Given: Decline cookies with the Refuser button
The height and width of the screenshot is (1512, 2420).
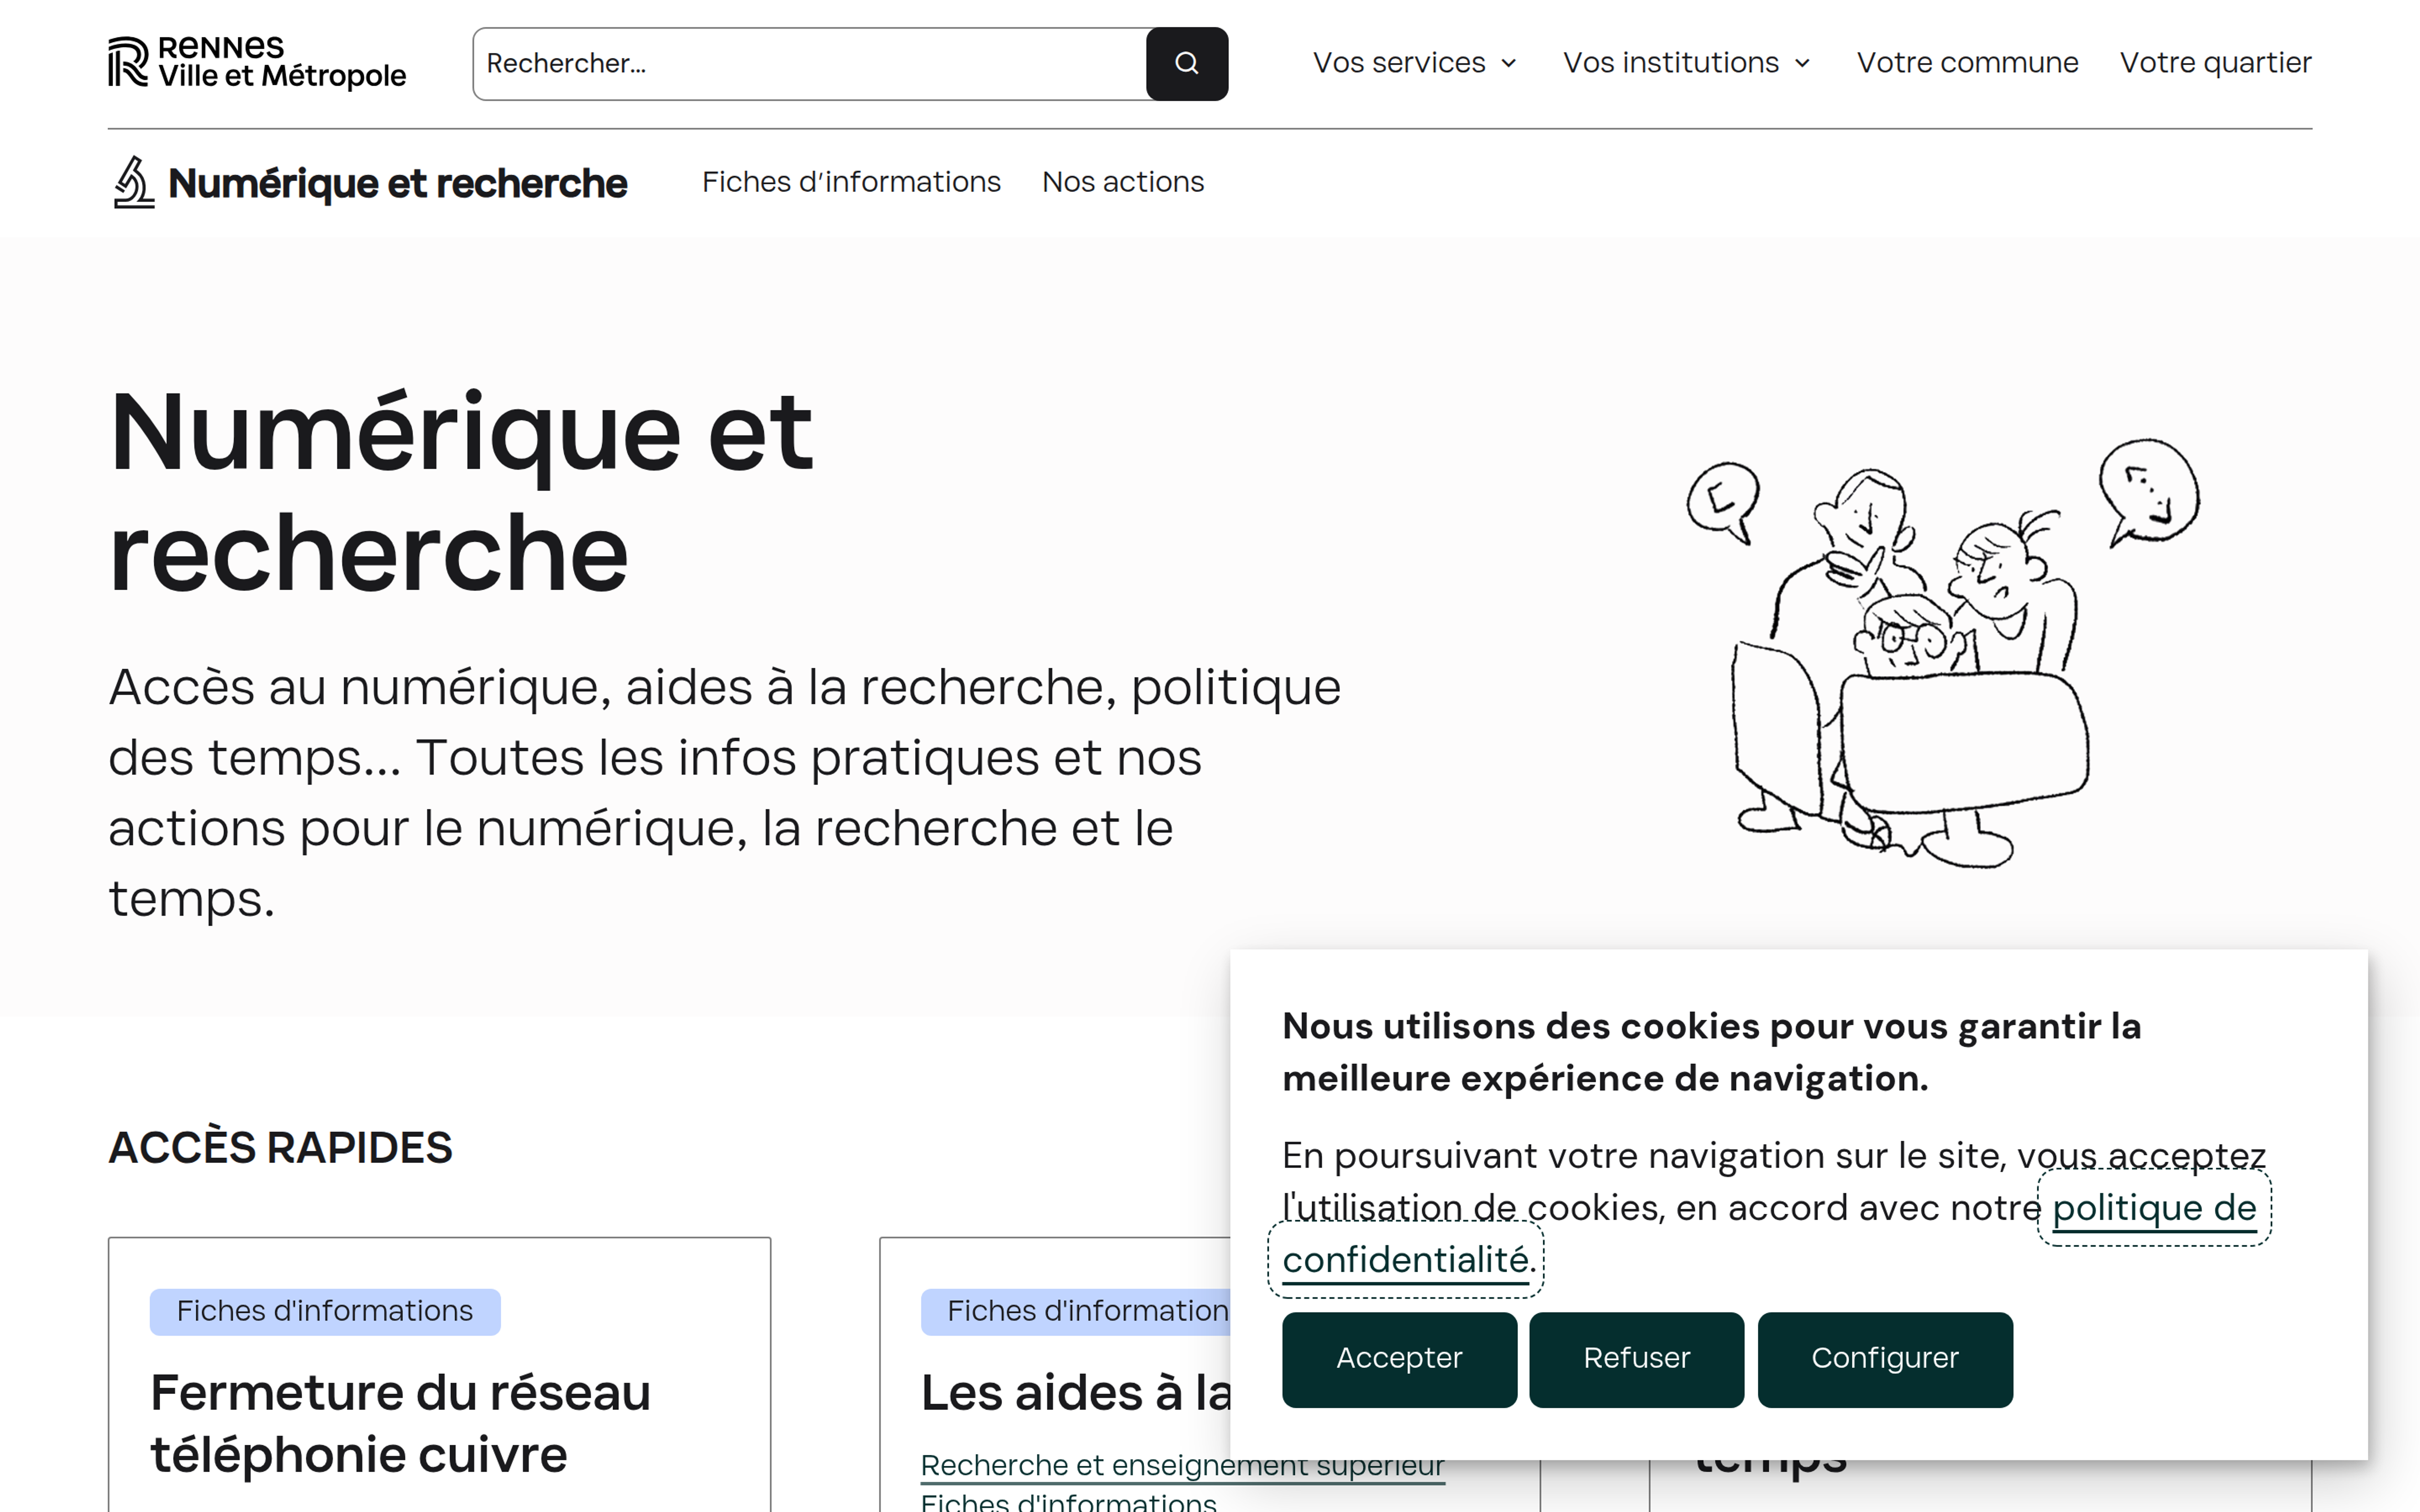Looking at the screenshot, I should (x=1636, y=1359).
